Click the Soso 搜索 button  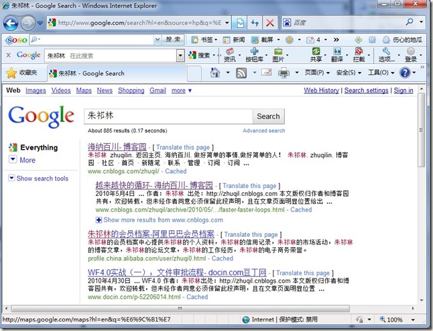(x=173, y=40)
